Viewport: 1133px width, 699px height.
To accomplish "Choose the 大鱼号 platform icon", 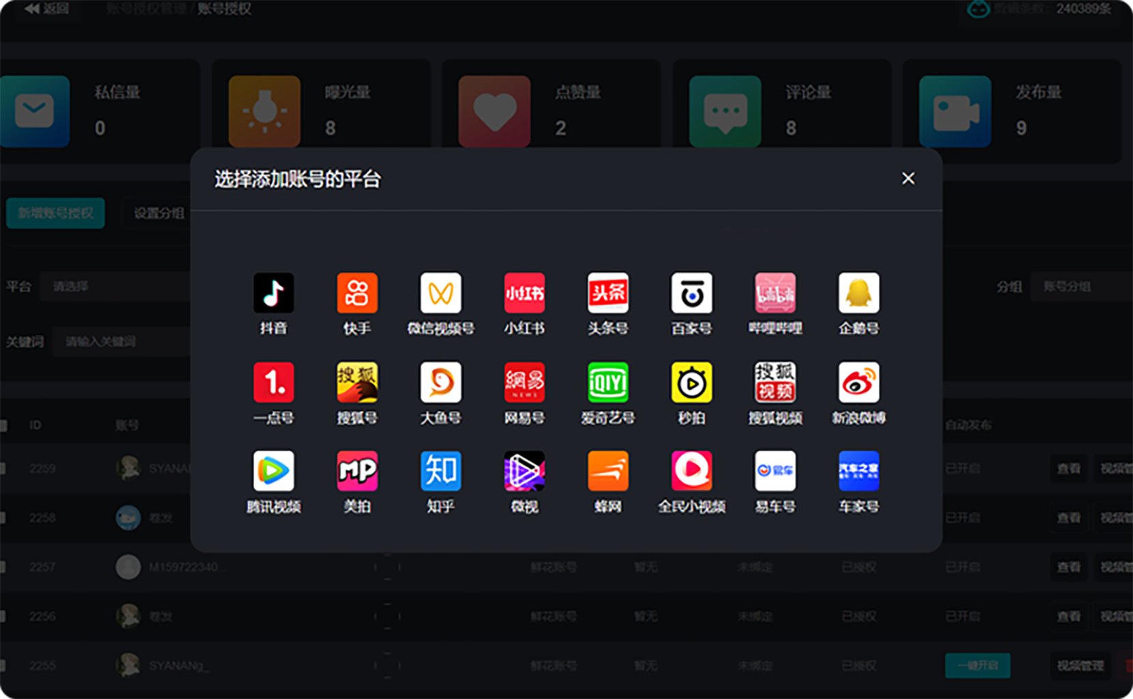I will [441, 382].
